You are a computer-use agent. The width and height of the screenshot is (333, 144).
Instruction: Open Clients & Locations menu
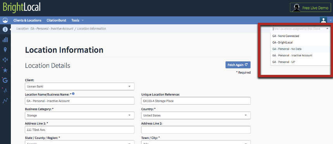pos(28,20)
